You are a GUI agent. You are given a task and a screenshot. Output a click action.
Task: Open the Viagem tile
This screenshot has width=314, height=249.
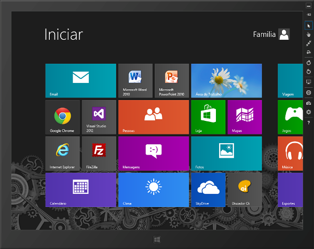[290, 80]
